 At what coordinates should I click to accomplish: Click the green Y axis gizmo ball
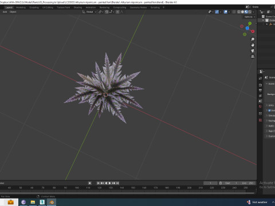point(250,23)
